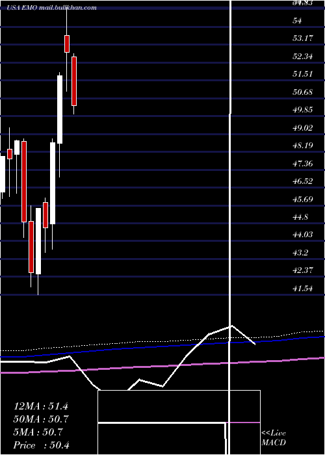Click the 'Price : 50.4' readout

(42, 445)
